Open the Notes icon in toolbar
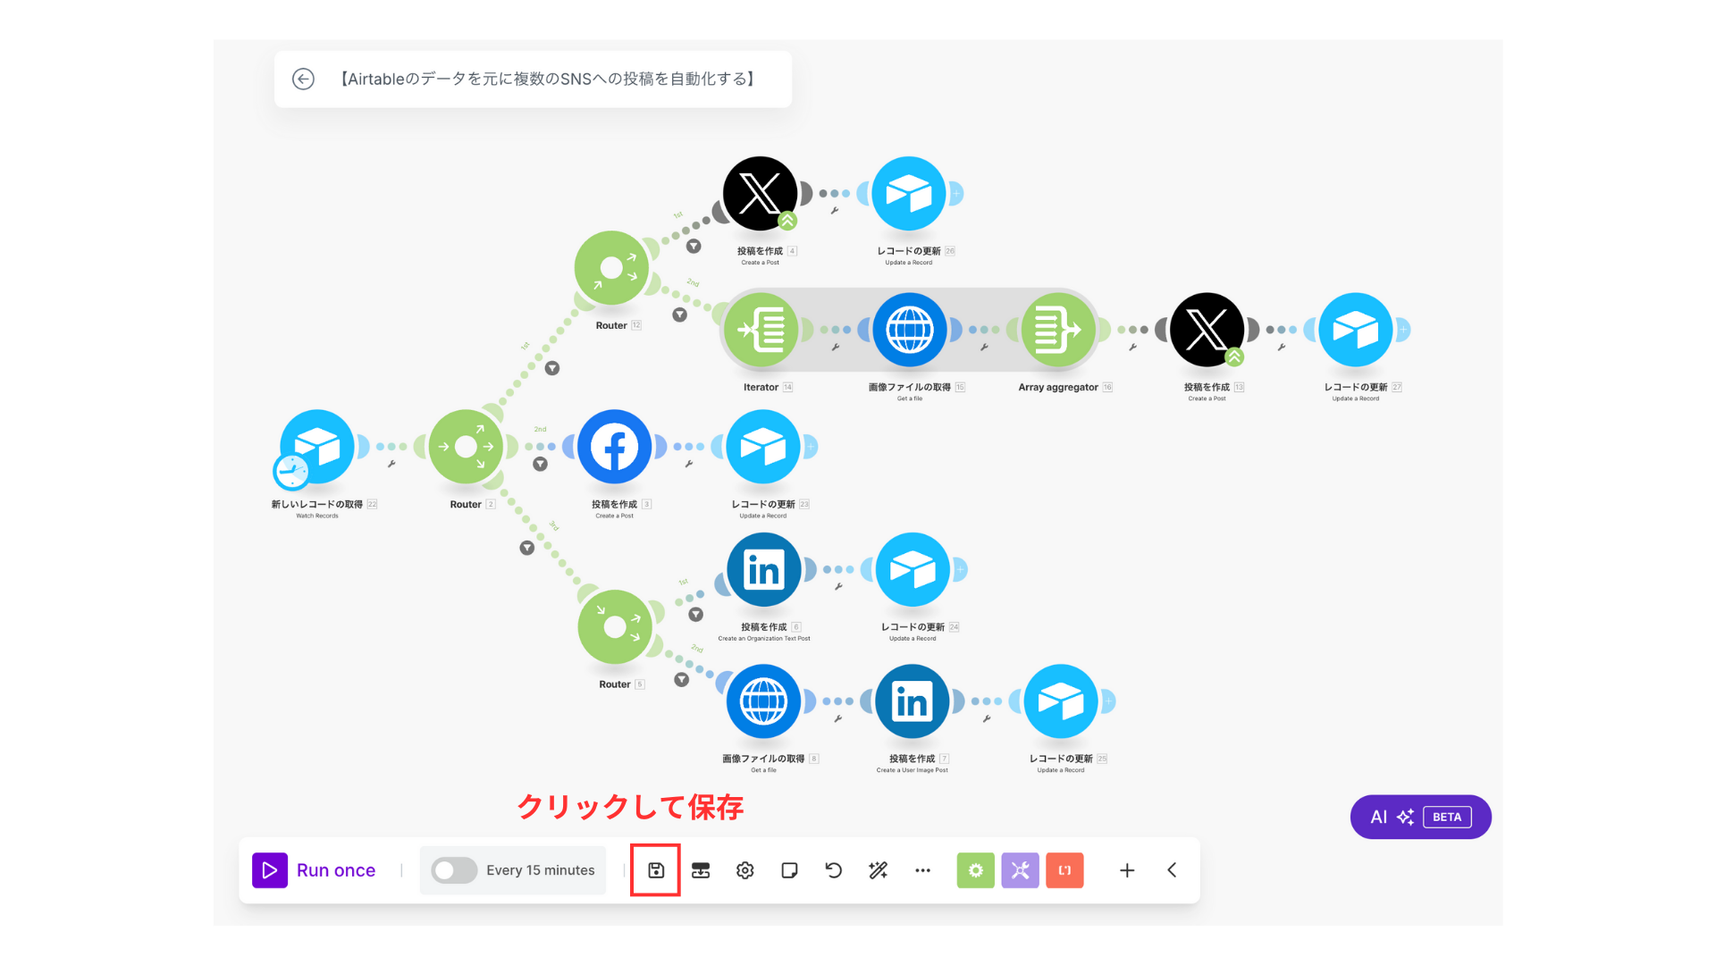This screenshot has height=965, width=1716. click(x=789, y=870)
